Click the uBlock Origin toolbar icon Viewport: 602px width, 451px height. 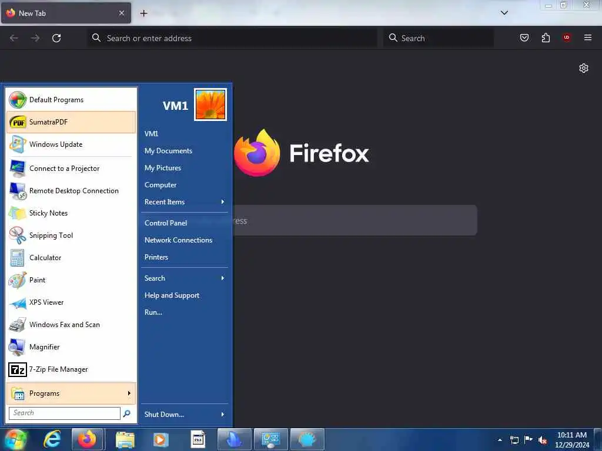pyautogui.click(x=567, y=38)
